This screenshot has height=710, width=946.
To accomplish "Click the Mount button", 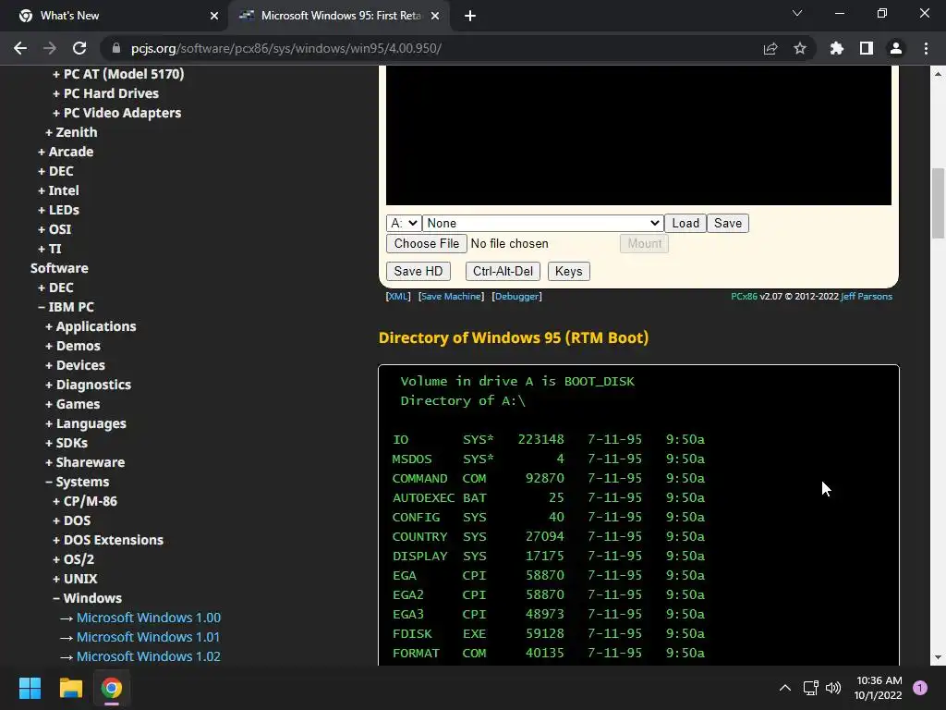I will 644,244.
